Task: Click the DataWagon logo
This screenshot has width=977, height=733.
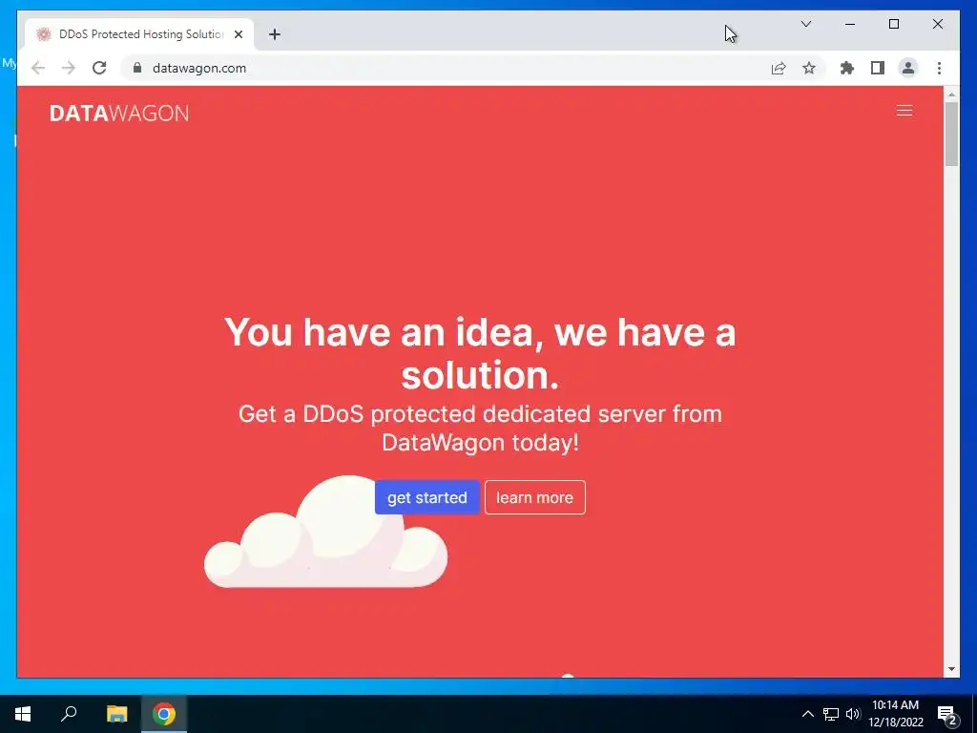Action: 119,113
